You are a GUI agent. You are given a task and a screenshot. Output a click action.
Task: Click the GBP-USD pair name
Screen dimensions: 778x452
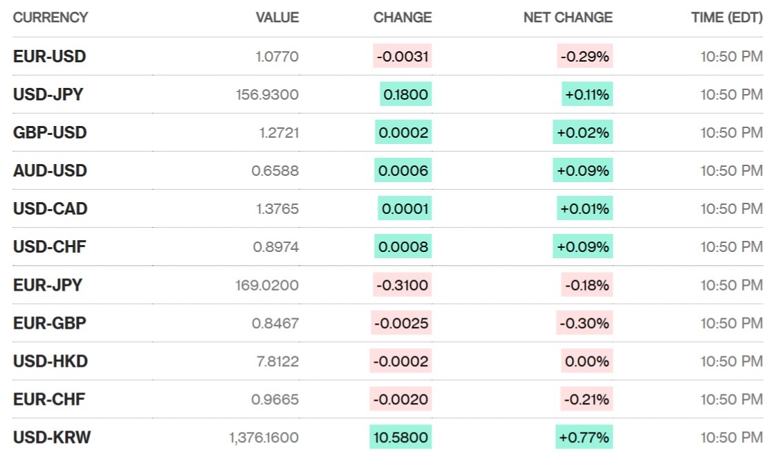pyautogui.click(x=50, y=132)
